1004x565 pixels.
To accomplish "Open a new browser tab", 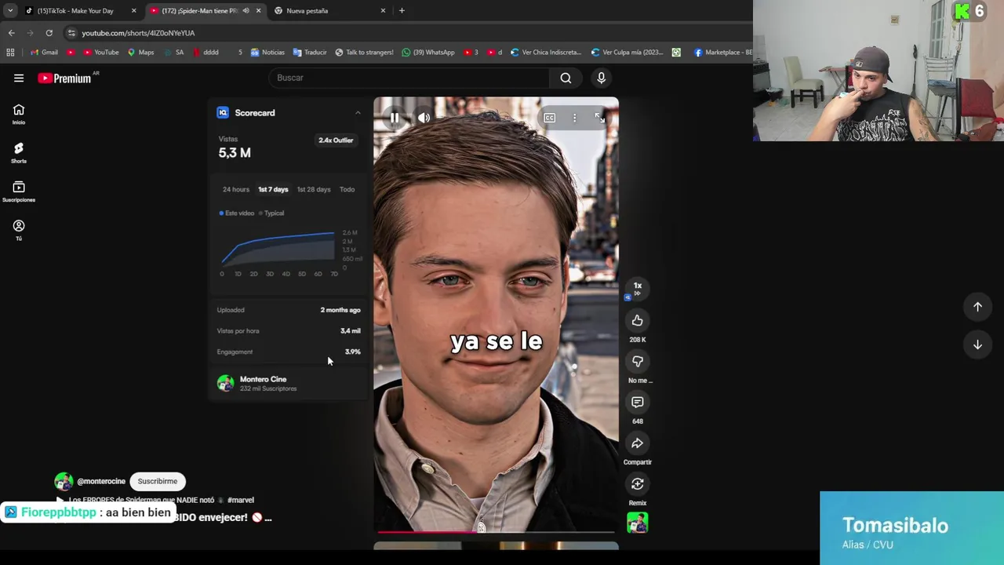I will click(402, 11).
